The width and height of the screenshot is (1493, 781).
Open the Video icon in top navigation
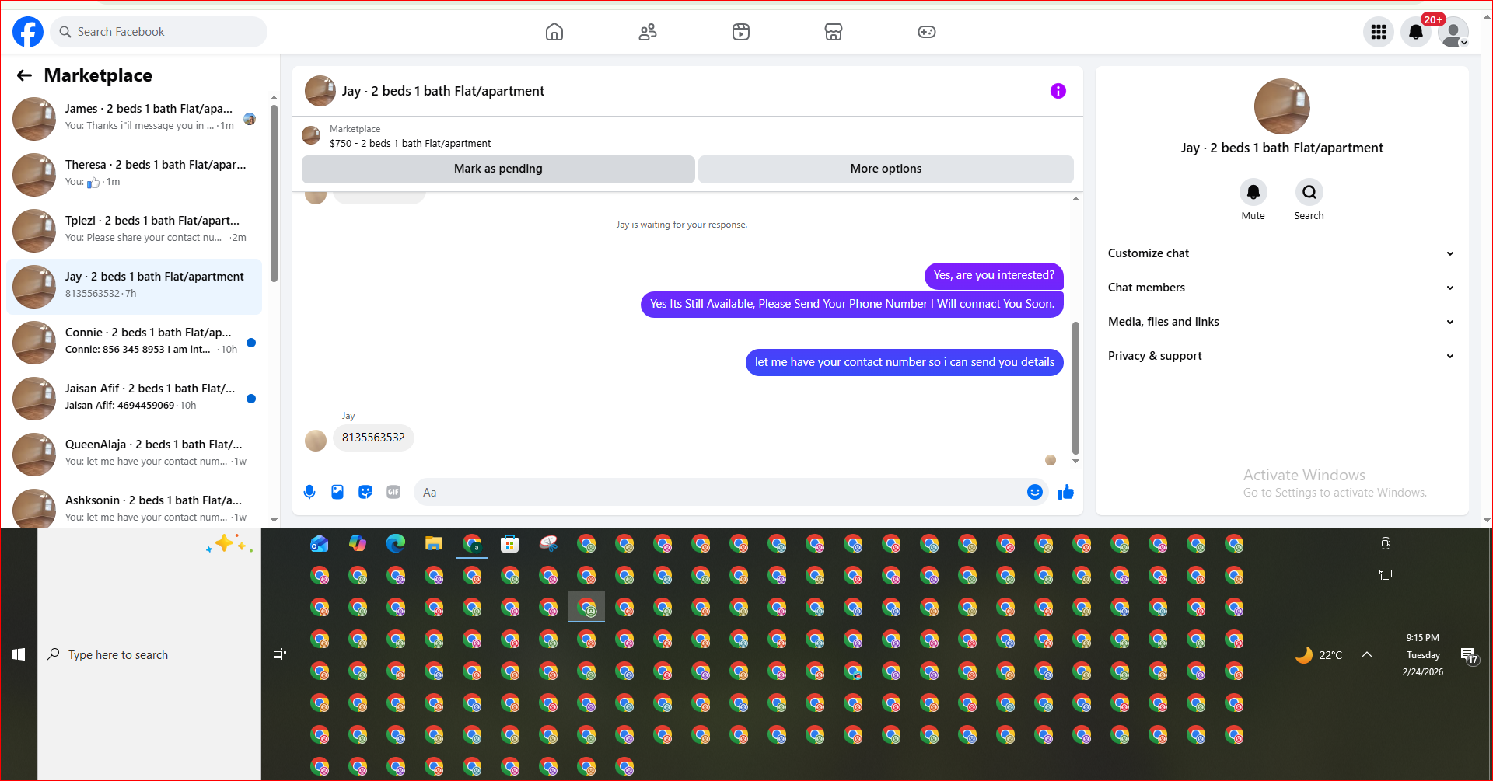741,32
